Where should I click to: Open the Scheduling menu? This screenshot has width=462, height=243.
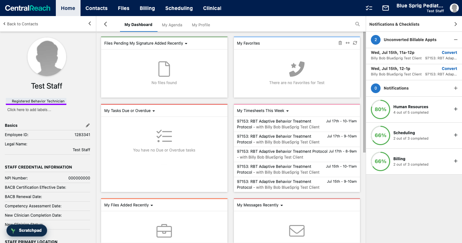179,8
